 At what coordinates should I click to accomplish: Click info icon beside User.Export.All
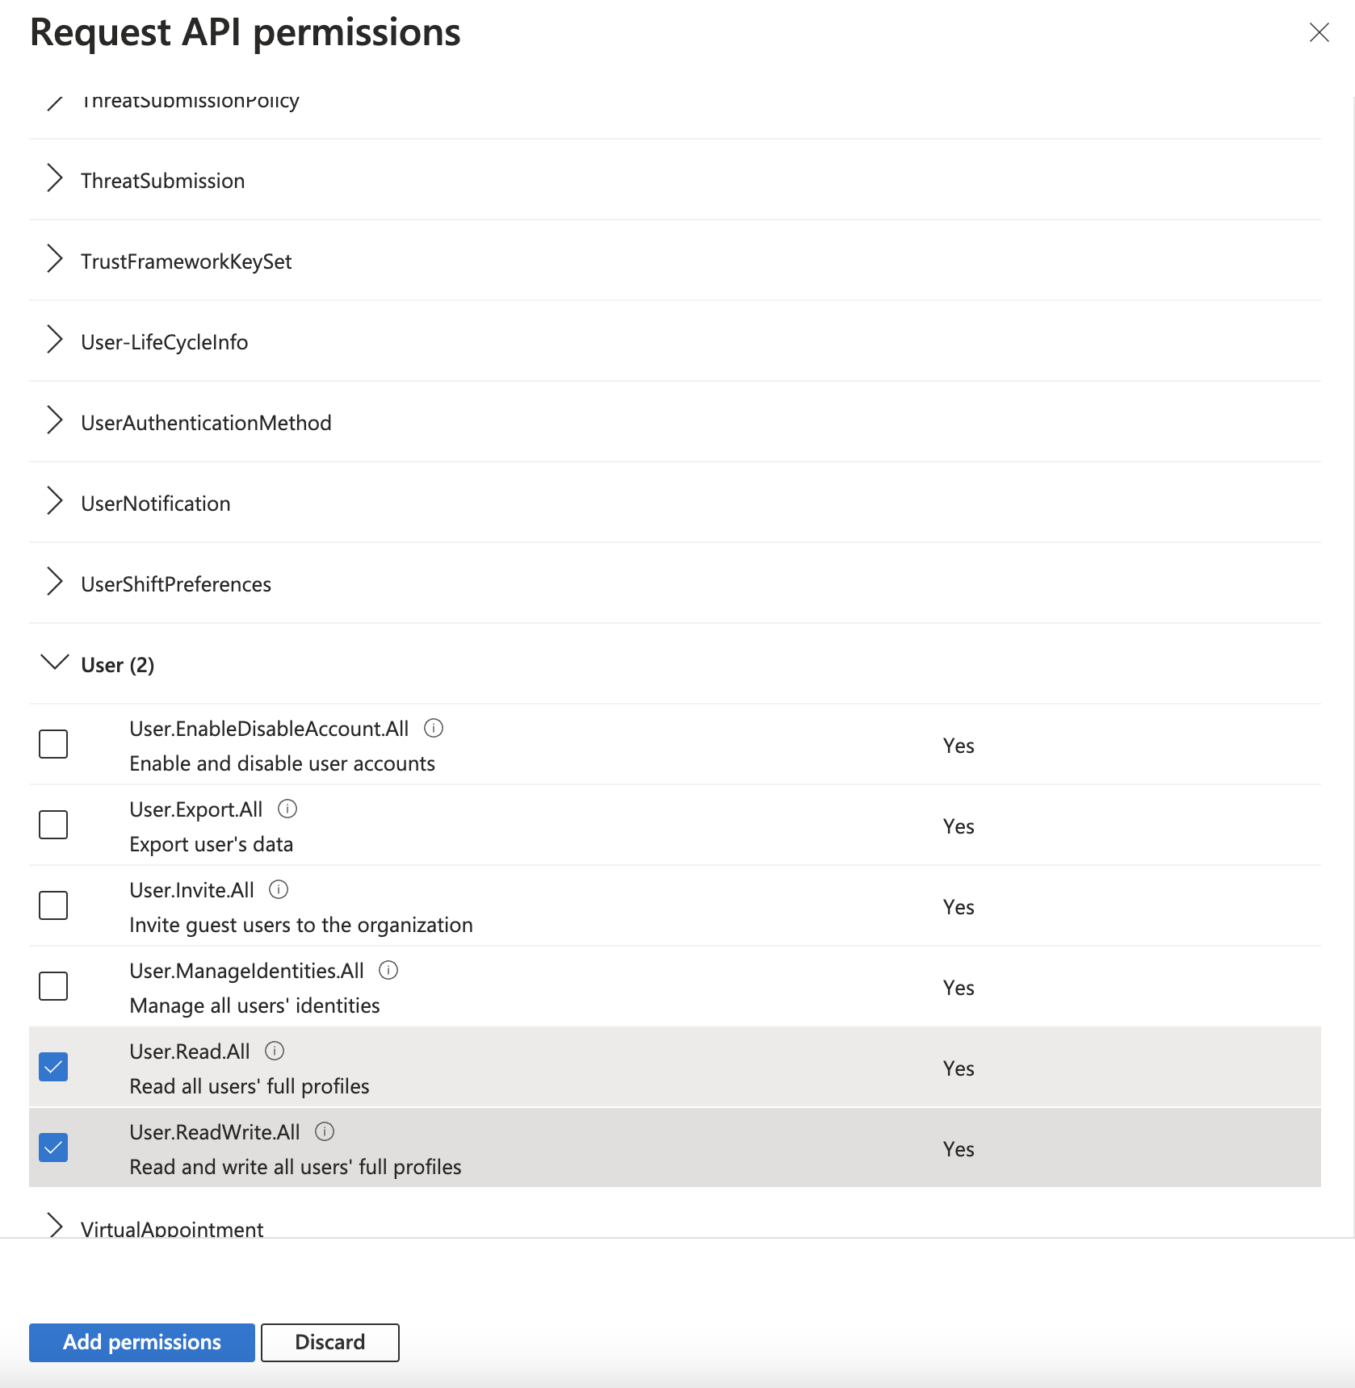tap(287, 809)
